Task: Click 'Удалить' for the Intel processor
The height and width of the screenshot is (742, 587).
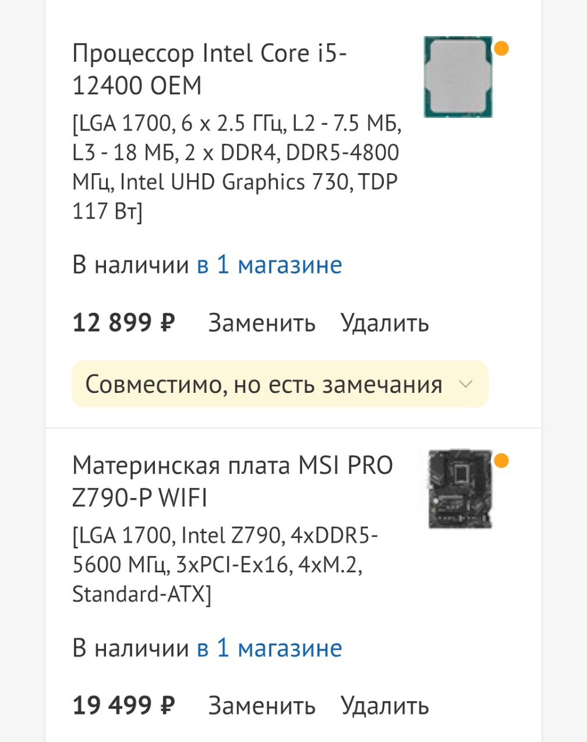Action: pyautogui.click(x=385, y=322)
